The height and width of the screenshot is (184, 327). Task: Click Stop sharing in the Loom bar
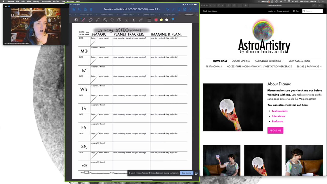(186, 173)
